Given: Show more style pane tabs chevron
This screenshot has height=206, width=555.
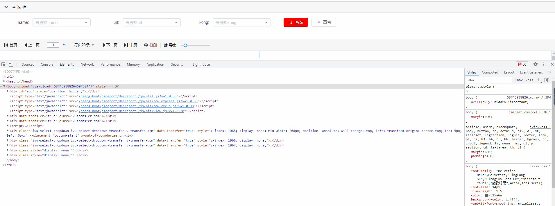Looking at the screenshot, I should point(549,72).
